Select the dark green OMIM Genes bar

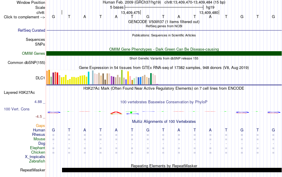164,54
